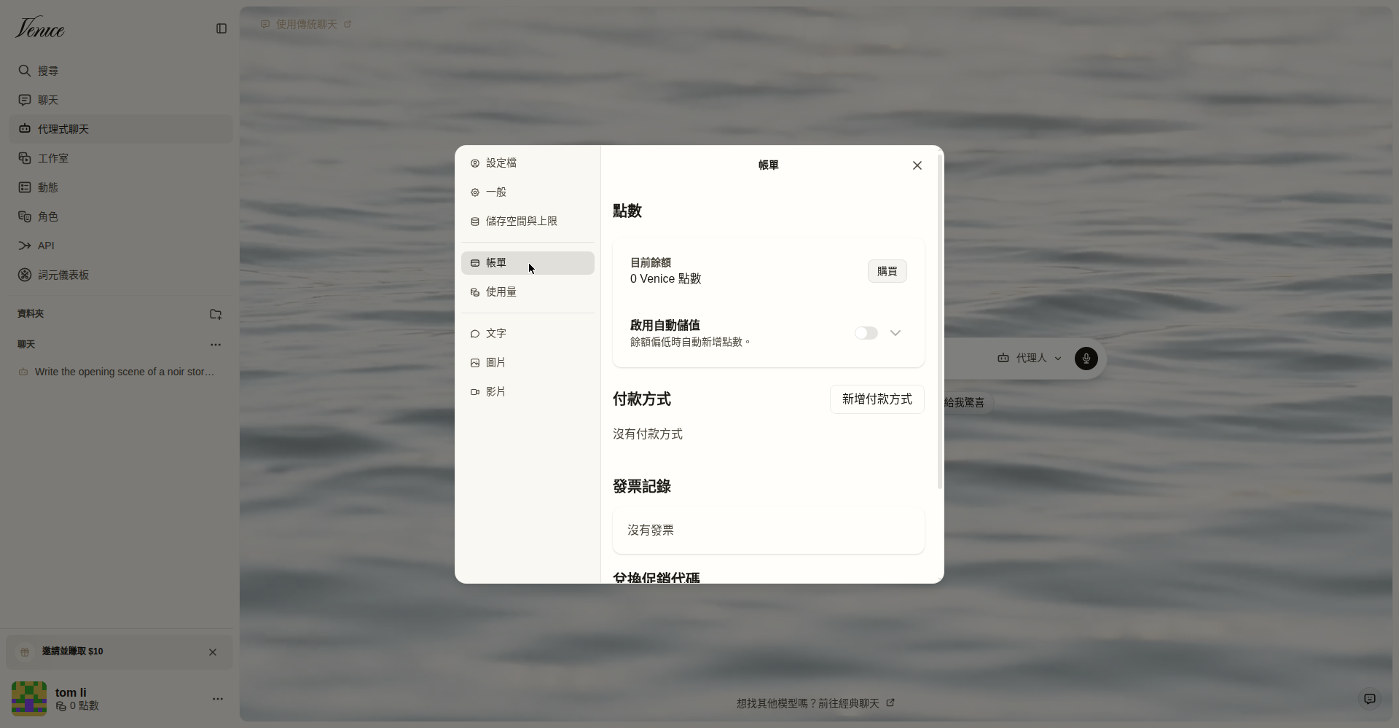Image resolution: width=1399 pixels, height=728 pixels.
Task: Click 0 Venice 點數 balance text
Action: click(x=666, y=279)
